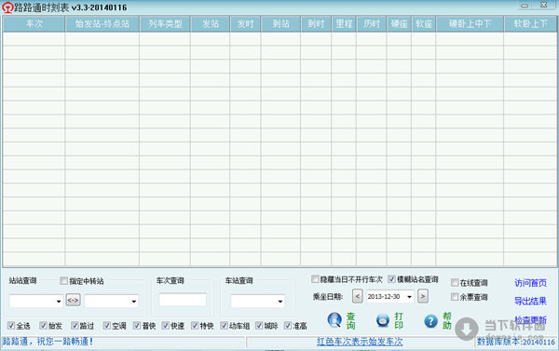
Task: Focus the 车次查询 text input field
Action: pos(183,300)
